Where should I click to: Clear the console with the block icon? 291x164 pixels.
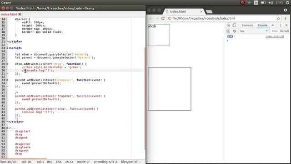[235, 31]
